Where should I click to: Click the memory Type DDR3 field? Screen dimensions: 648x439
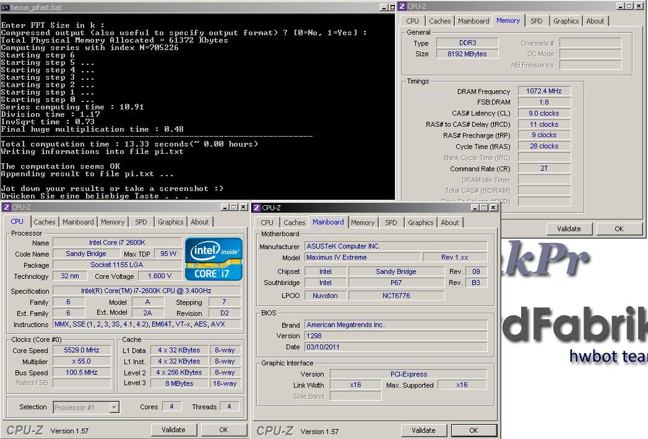pyautogui.click(x=467, y=43)
